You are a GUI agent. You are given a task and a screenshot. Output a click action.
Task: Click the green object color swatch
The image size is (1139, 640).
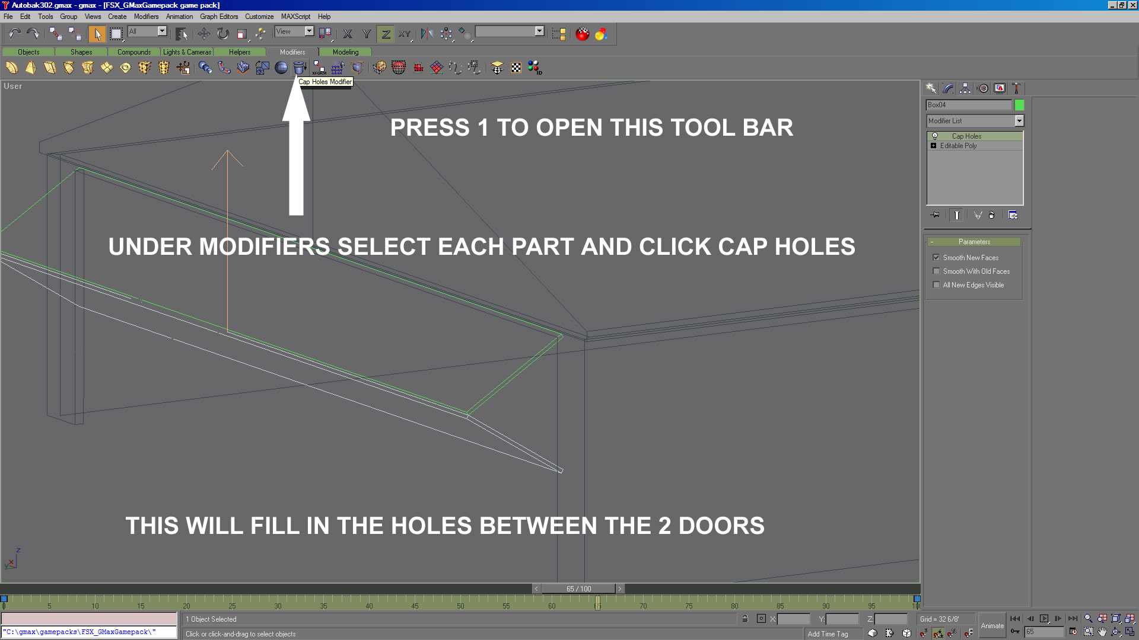click(x=1019, y=105)
